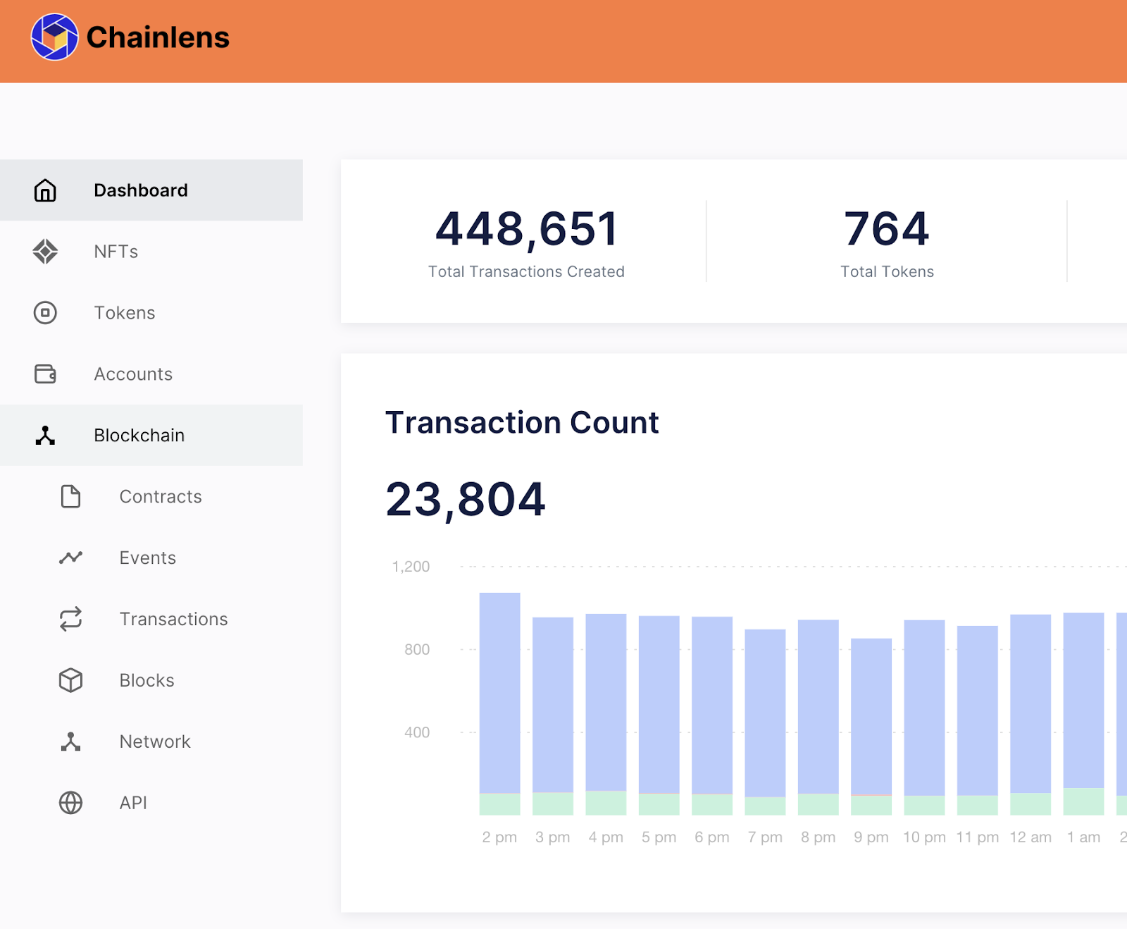Click the Accounts wallet icon
Viewport: 1127px width, 929px height.
pos(45,374)
